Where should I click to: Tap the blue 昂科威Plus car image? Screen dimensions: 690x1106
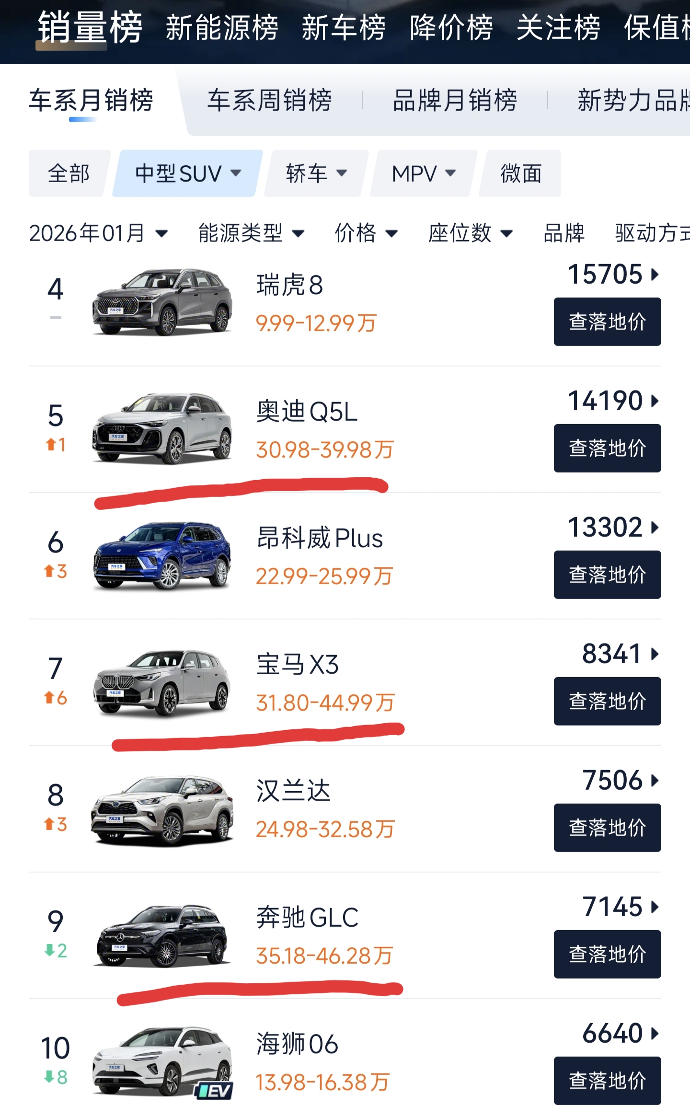tap(162, 555)
